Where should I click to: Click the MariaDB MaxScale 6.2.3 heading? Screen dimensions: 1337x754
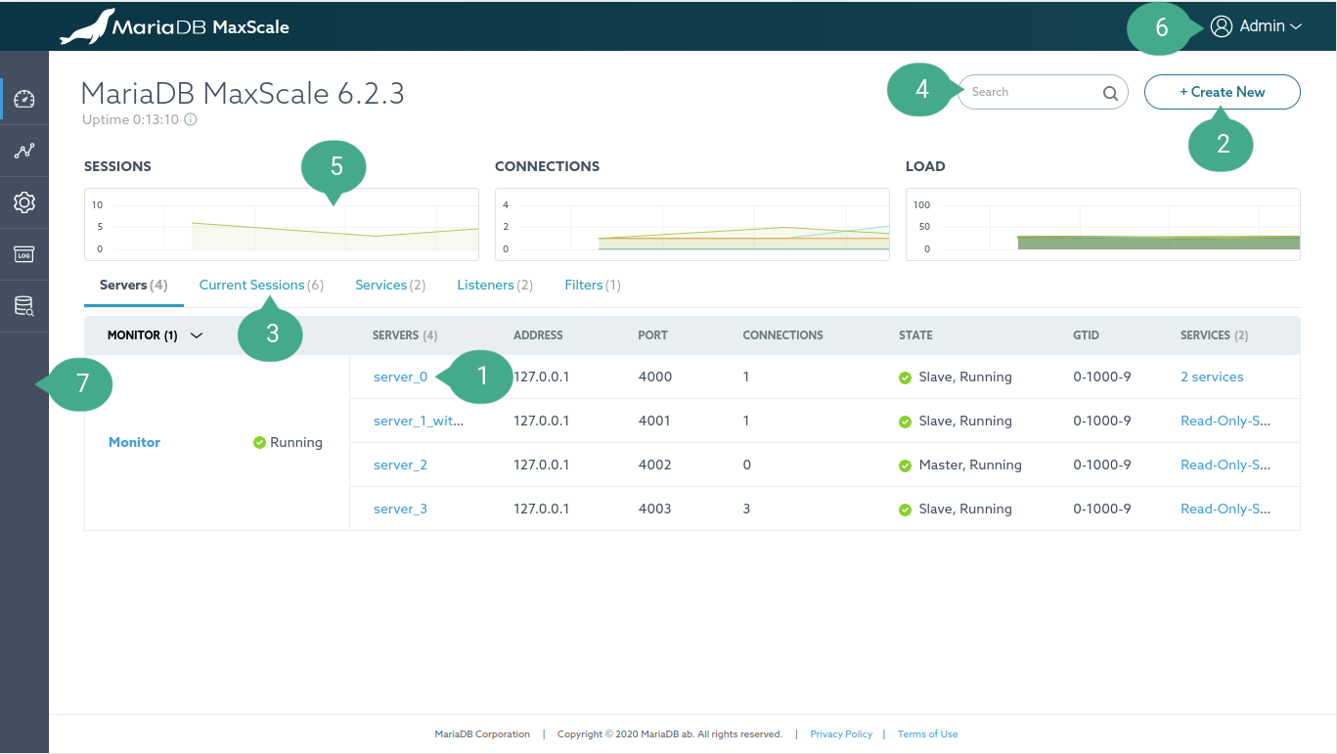click(243, 93)
